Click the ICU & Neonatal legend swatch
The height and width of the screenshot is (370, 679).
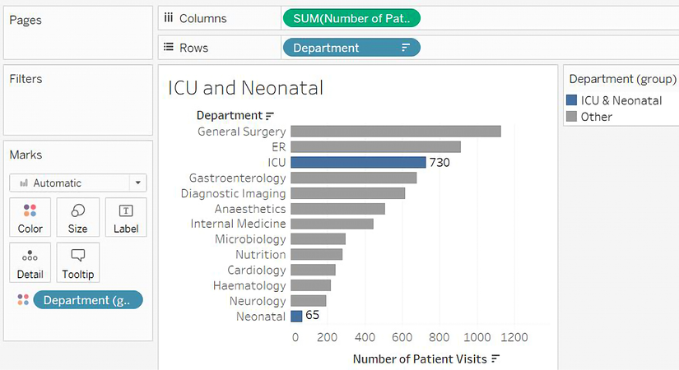pyautogui.click(x=572, y=100)
